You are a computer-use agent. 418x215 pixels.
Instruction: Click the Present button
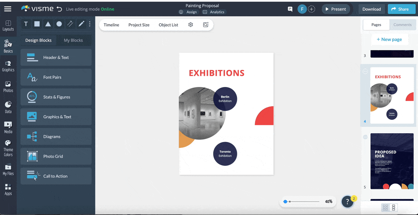(x=335, y=9)
